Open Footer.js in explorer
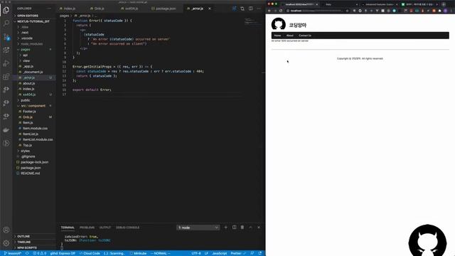The height and width of the screenshot is (256, 455). click(x=29, y=112)
